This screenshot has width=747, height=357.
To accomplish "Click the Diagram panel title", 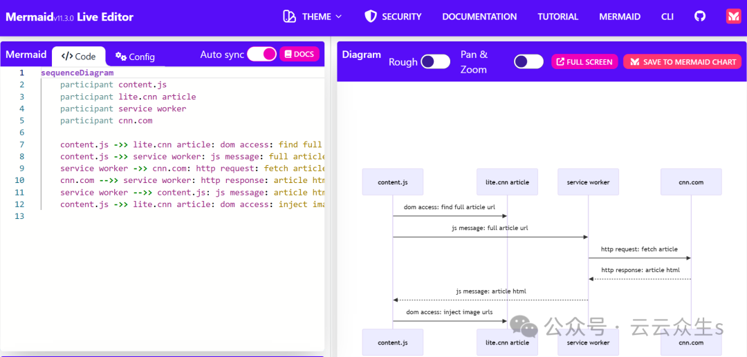I will (362, 54).
